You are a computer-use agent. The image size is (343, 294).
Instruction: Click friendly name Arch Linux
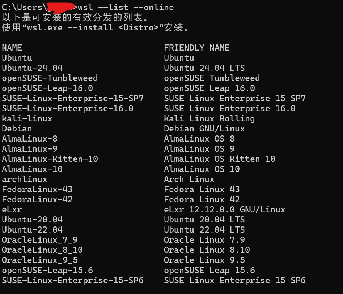coord(189,179)
